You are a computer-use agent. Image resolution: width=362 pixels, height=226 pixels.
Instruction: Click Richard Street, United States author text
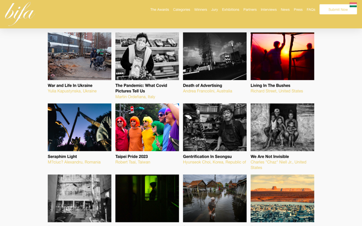pos(277,91)
